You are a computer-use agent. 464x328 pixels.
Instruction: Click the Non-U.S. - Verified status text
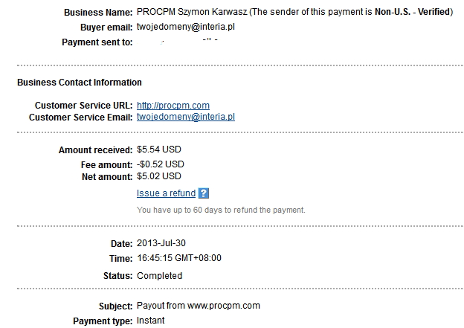click(412, 12)
